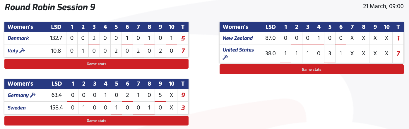Screen dimensions: 409x129
Task: Open the Germany team link
Action: 18,95
